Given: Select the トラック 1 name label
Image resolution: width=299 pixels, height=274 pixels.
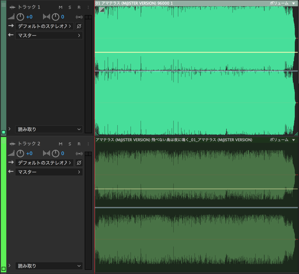Looking at the screenshot, I should pos(29,7).
